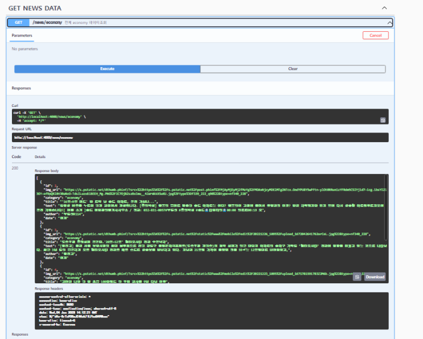The height and width of the screenshot is (339, 423).
Task: Click the Response headers code block
Action: pyautogui.click(x=212, y=311)
